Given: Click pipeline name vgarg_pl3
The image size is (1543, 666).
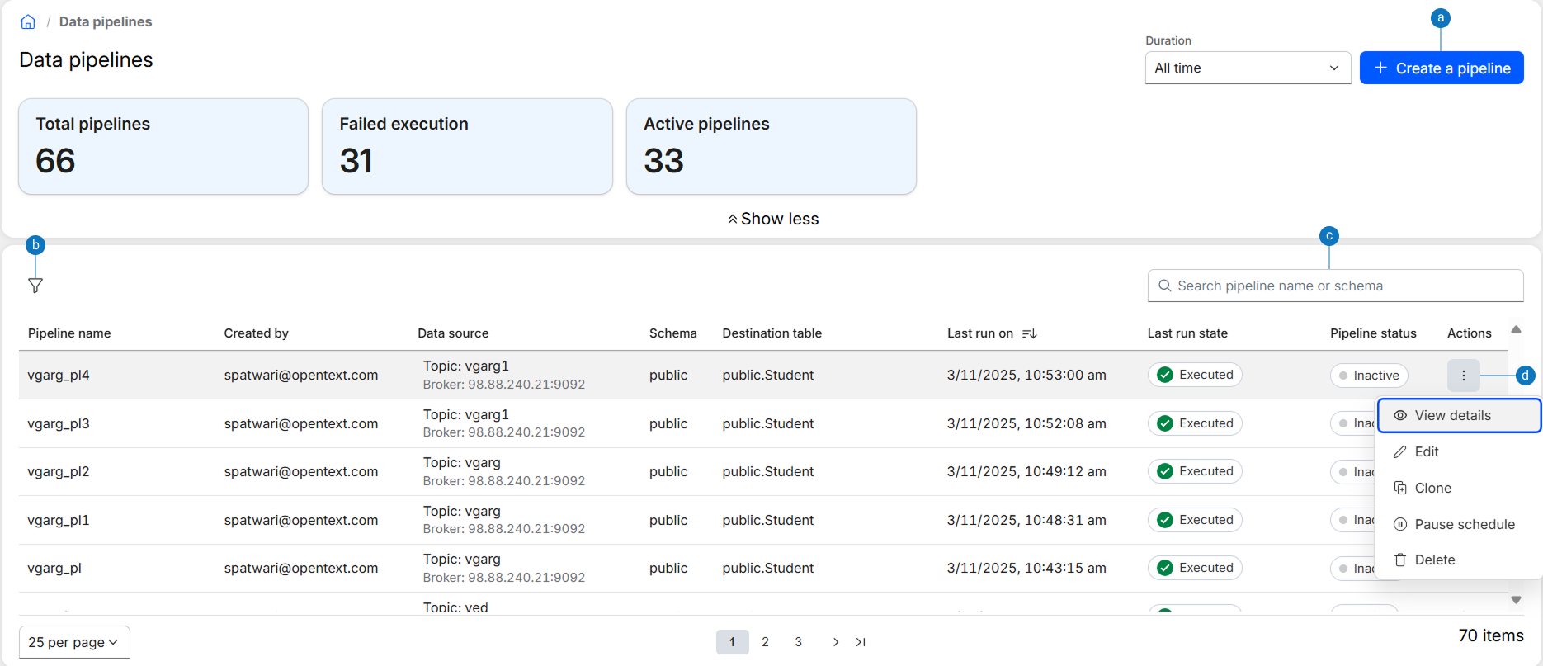Looking at the screenshot, I should [59, 423].
